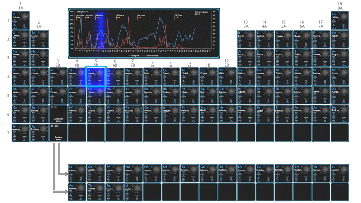Click the Lead element tile
The image size is (361, 203).
264,114
